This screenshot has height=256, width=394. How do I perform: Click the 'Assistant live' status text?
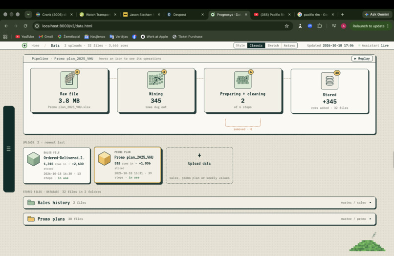(375, 45)
